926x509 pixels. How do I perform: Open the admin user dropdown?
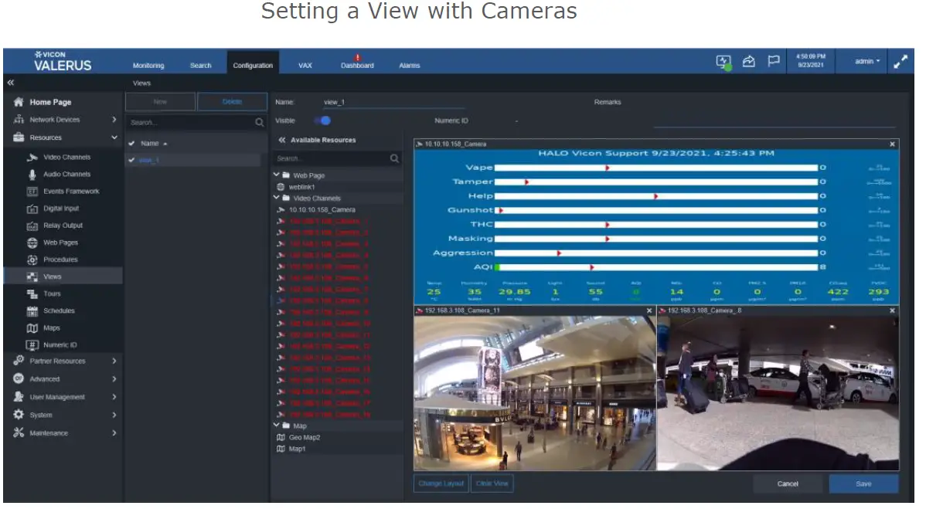[866, 62]
